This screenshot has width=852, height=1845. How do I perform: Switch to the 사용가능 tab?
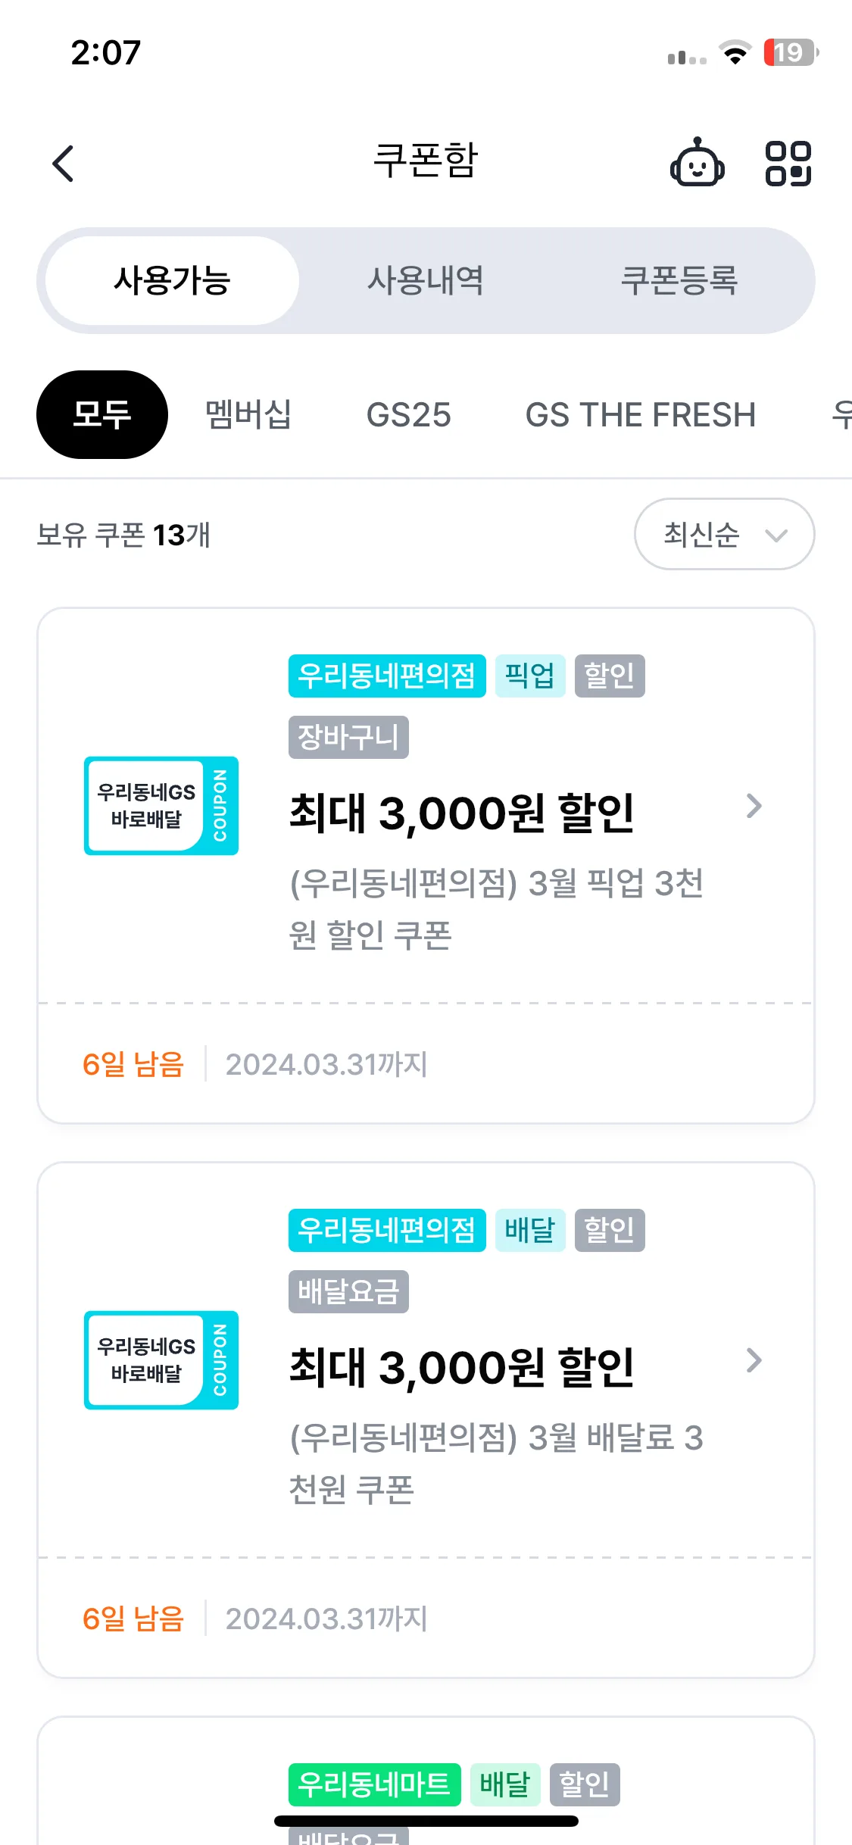pos(172,281)
